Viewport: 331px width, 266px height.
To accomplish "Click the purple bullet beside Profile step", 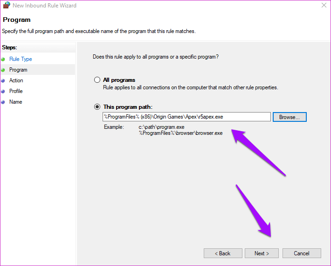I will tap(3, 92).
